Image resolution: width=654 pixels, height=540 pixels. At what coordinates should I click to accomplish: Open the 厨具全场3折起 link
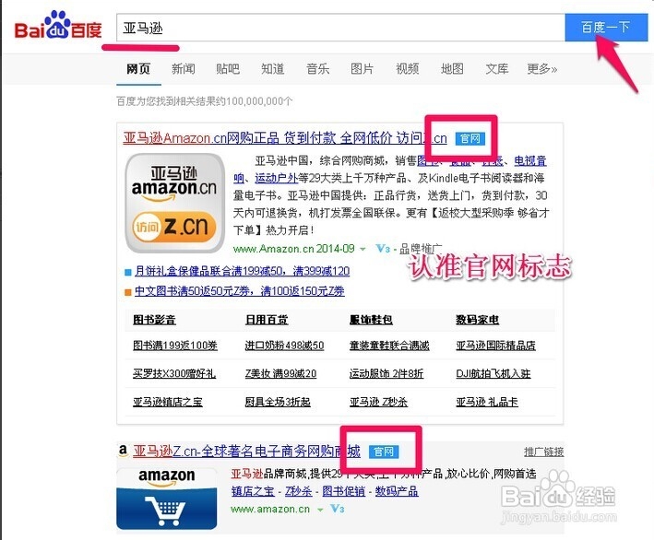(x=278, y=402)
